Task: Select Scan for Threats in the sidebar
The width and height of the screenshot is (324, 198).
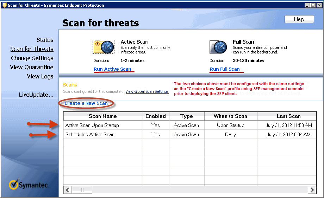Action: click(32, 49)
